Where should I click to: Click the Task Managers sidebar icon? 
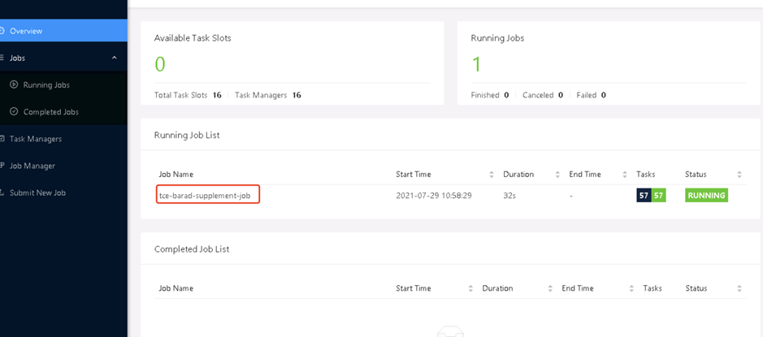point(2,139)
